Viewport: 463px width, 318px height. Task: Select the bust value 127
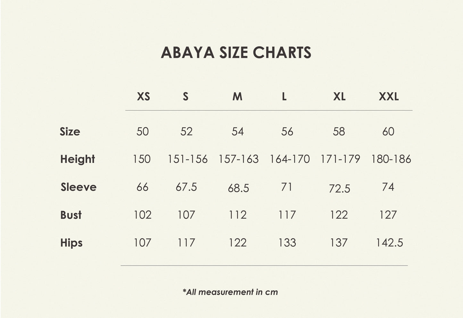388,215
